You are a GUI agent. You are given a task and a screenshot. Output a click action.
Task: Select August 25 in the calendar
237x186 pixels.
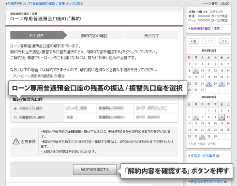pyautogui.click(x=209, y=83)
